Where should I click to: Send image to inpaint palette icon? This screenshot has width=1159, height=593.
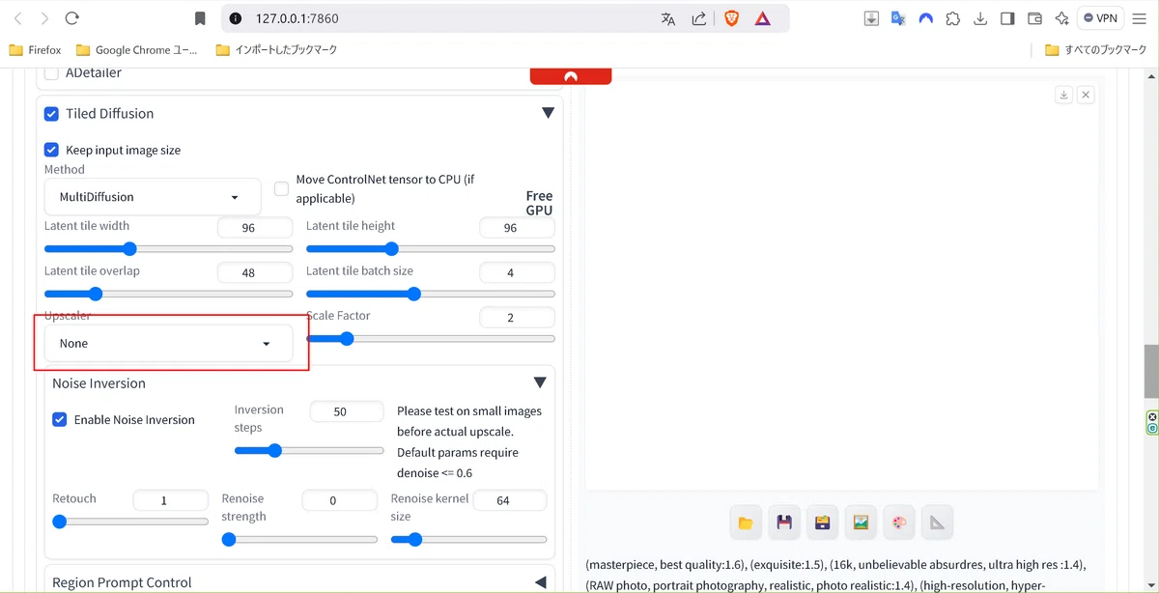899,522
